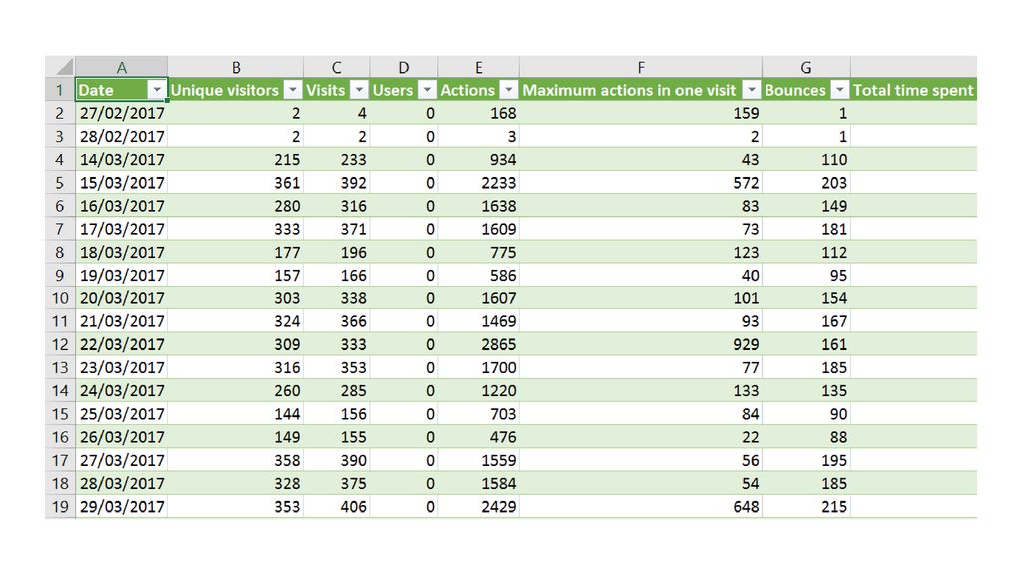Select cell with date 28/02/2017
This screenshot has height=575, width=1022.
click(121, 136)
